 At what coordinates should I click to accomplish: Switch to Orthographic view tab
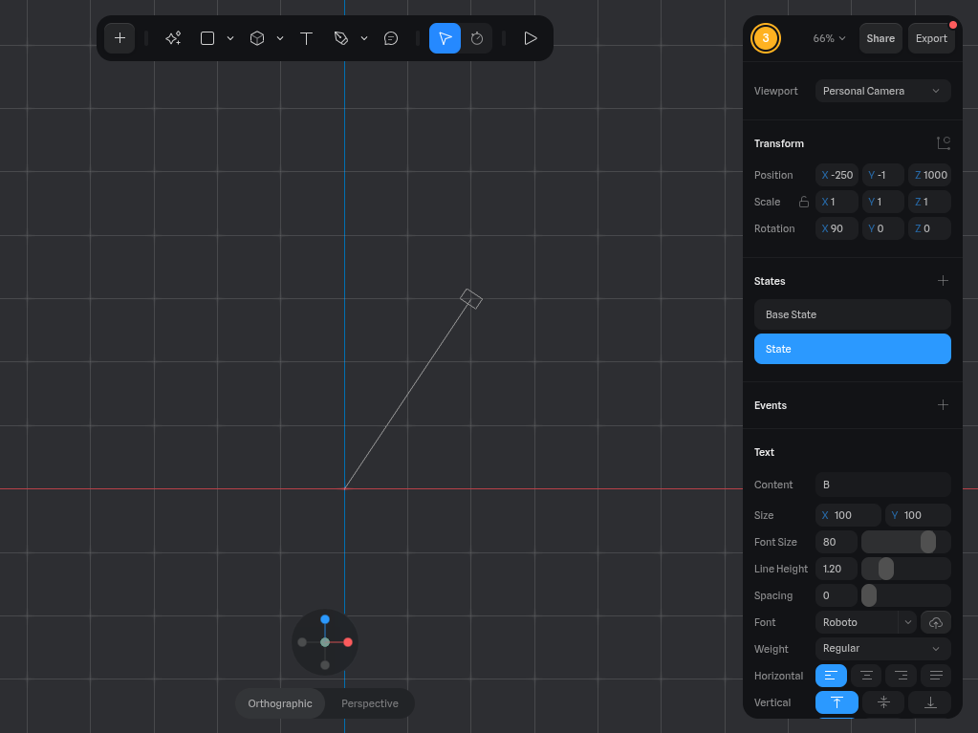280,703
